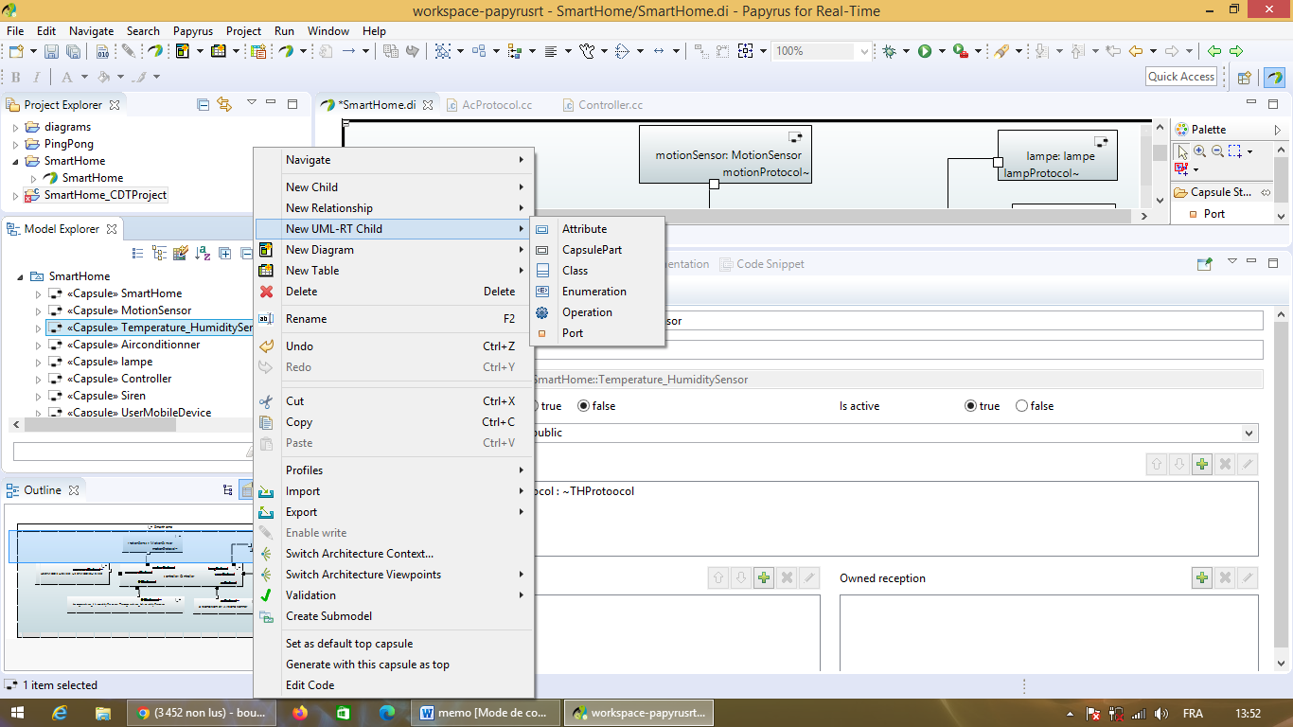Screen dimensions: 1293x727
Task: Expand the PingPong project node
Action: [x=15, y=144]
